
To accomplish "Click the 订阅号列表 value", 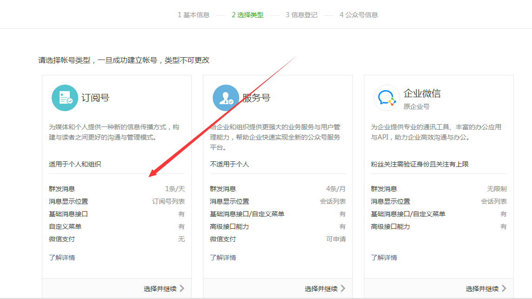I will (x=168, y=201).
